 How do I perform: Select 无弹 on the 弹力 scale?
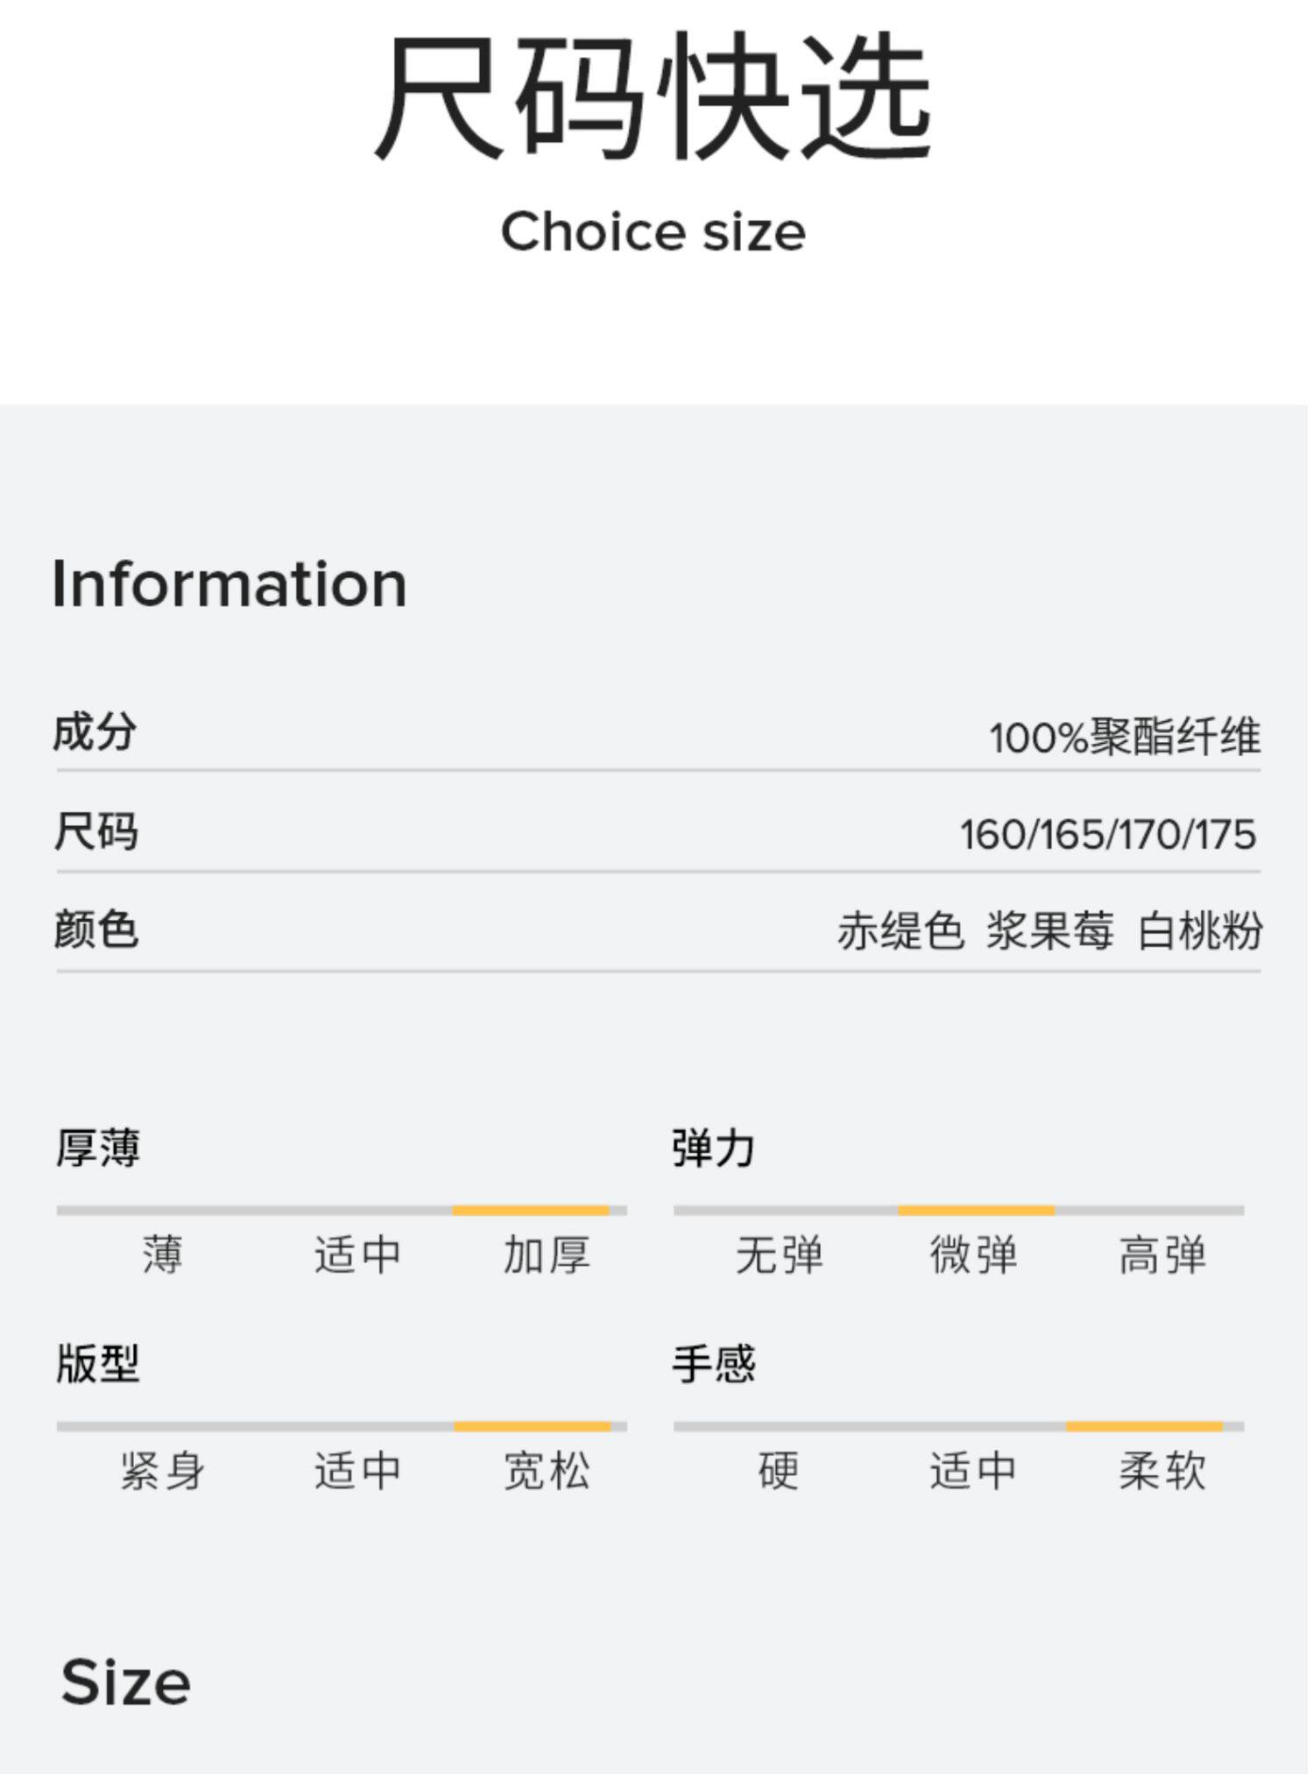point(779,1255)
